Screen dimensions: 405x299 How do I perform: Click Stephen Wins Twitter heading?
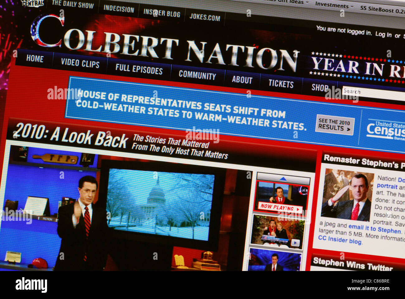(353, 264)
